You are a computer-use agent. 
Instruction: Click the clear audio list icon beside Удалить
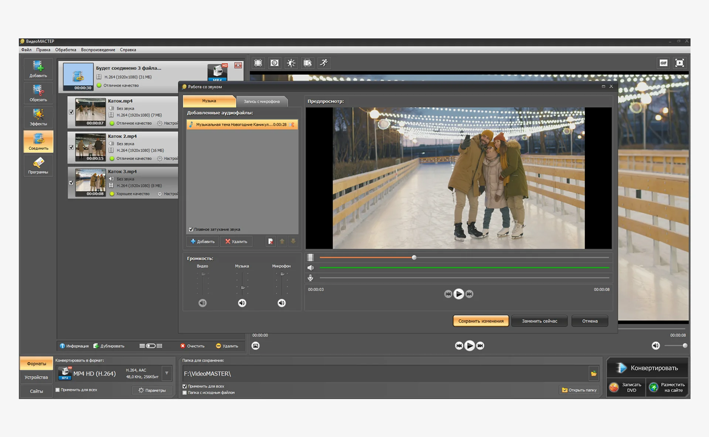point(271,242)
